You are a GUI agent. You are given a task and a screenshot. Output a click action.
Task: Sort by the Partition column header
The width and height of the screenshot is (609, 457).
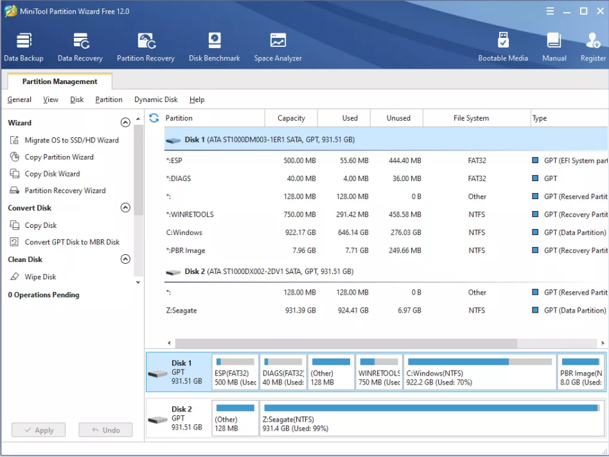(x=214, y=118)
